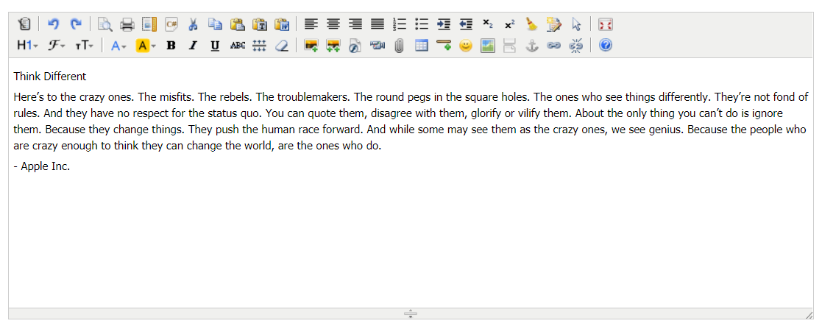Insert a numbered list
This screenshot has height=329, width=822.
click(400, 24)
